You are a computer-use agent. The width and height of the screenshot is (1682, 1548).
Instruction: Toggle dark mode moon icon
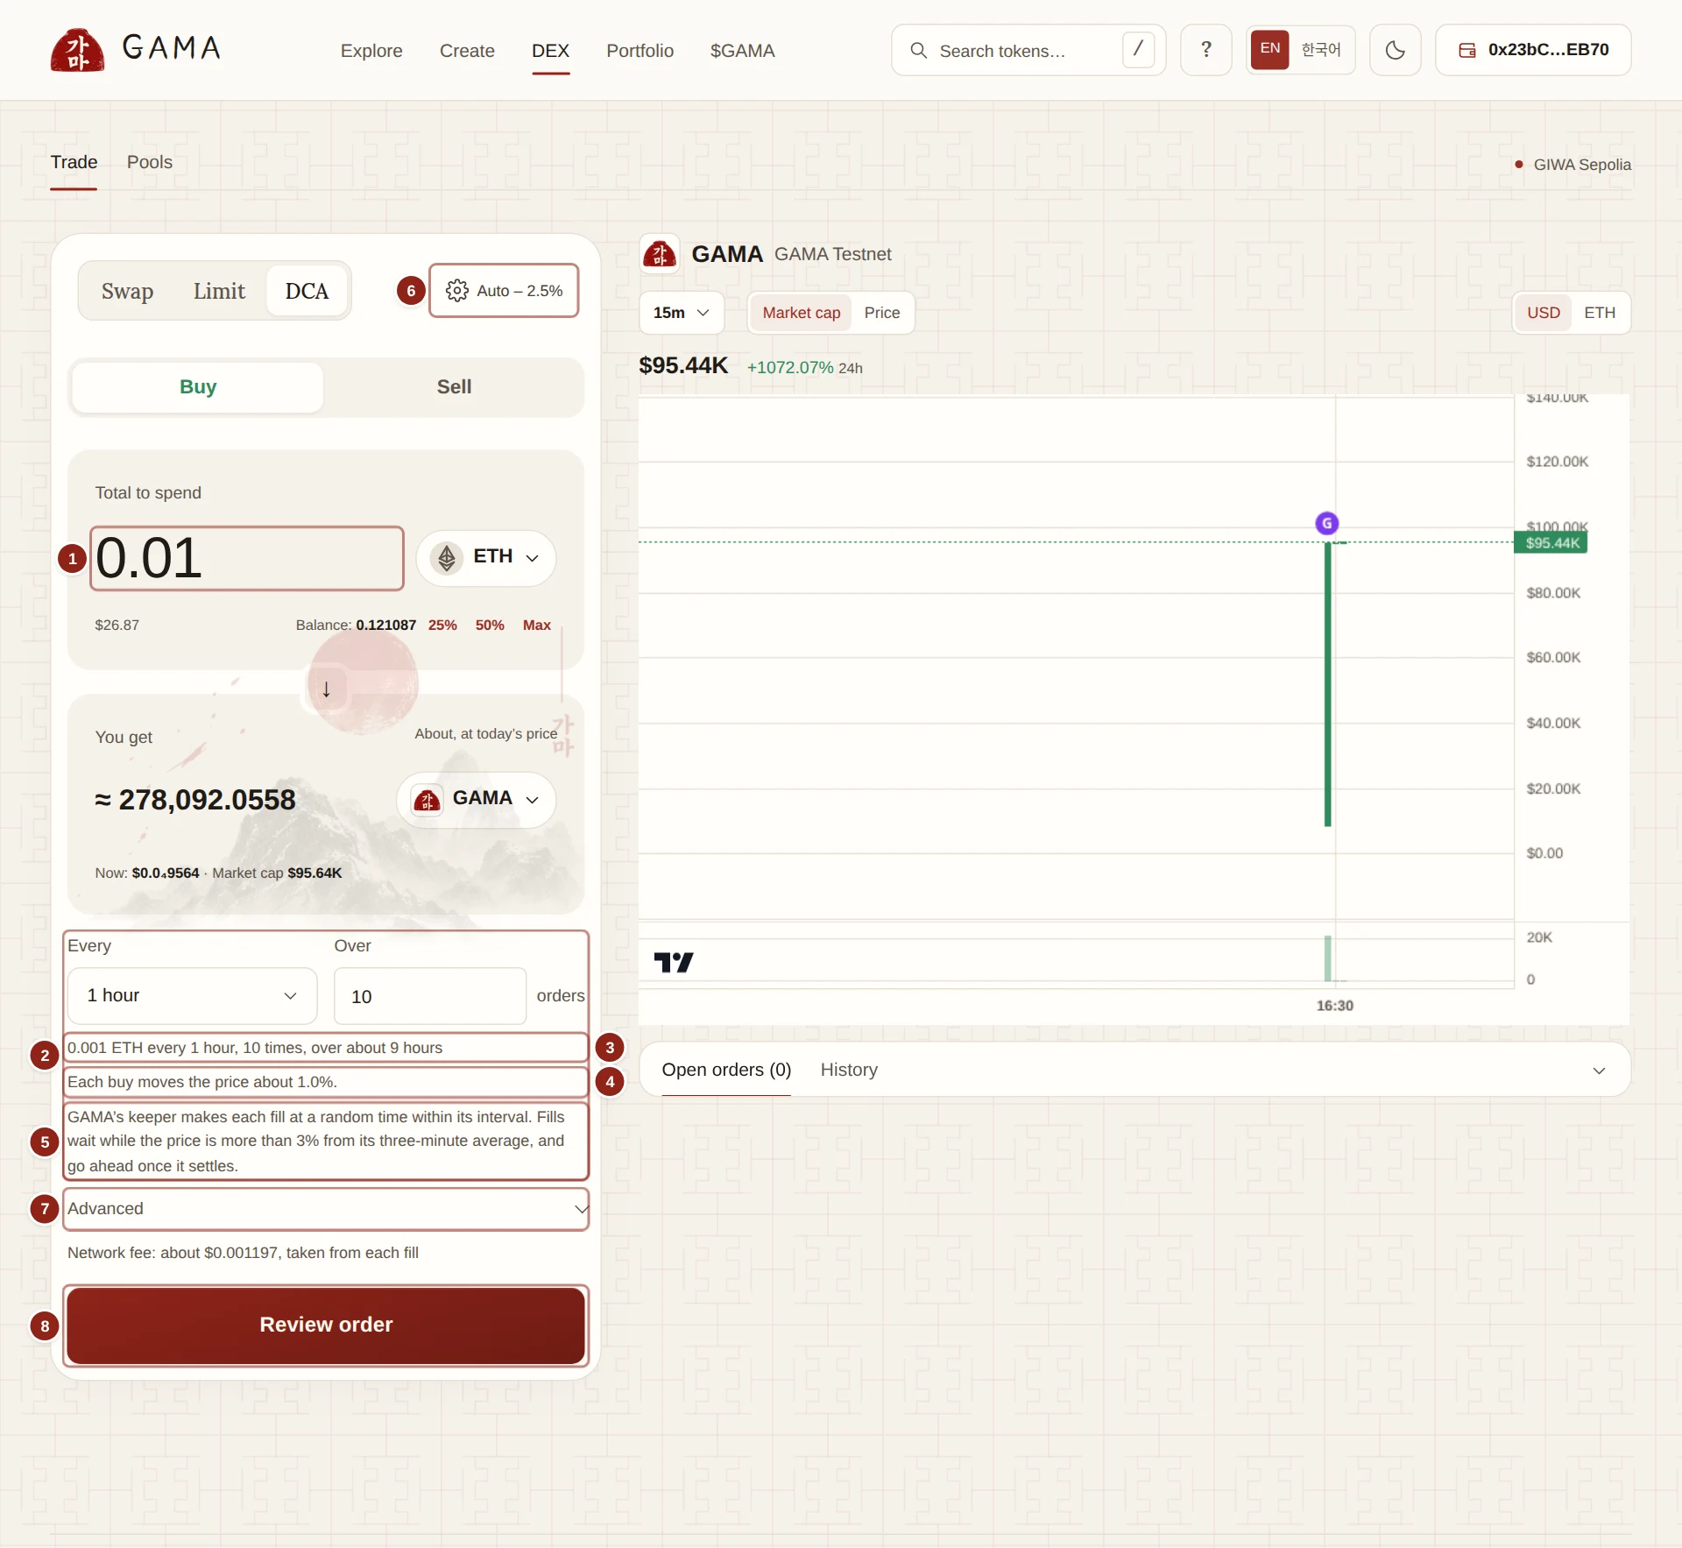pos(1396,50)
